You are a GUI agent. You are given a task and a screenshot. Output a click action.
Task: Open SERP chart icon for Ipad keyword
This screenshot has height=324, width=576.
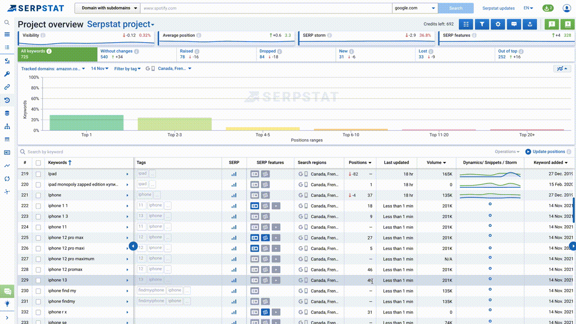click(234, 174)
